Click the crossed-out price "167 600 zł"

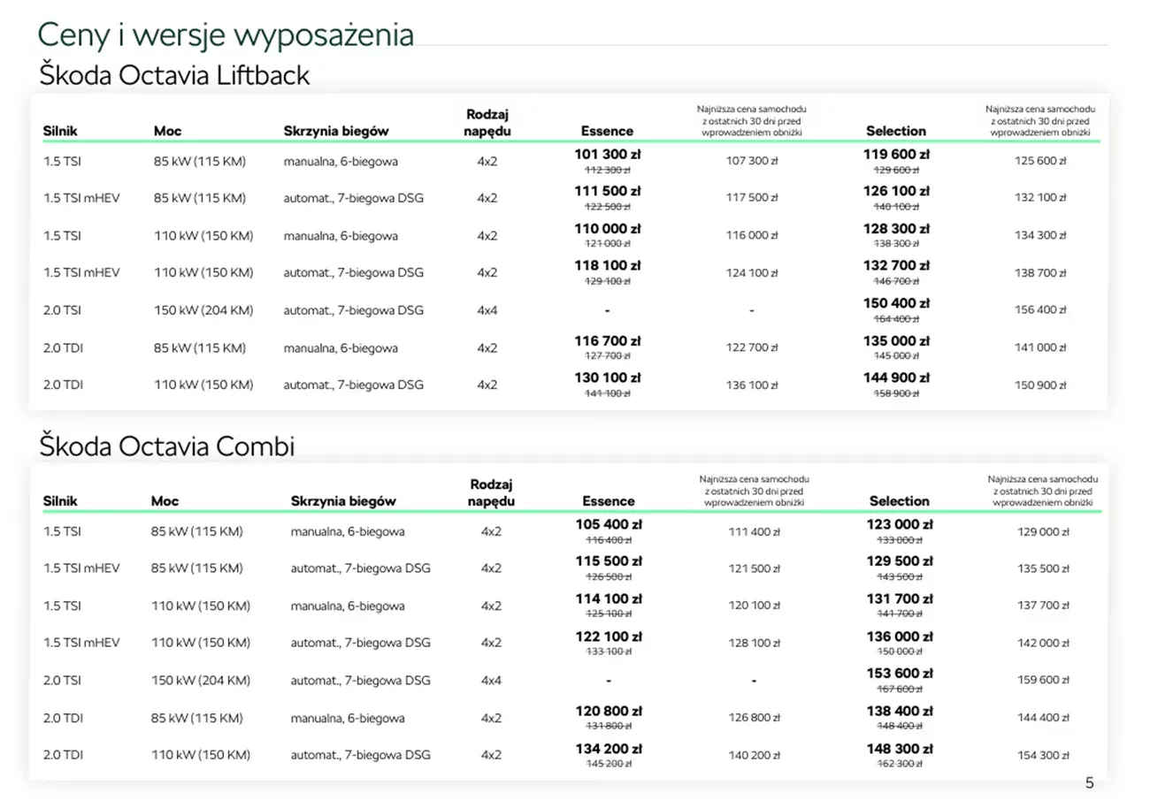coord(900,690)
